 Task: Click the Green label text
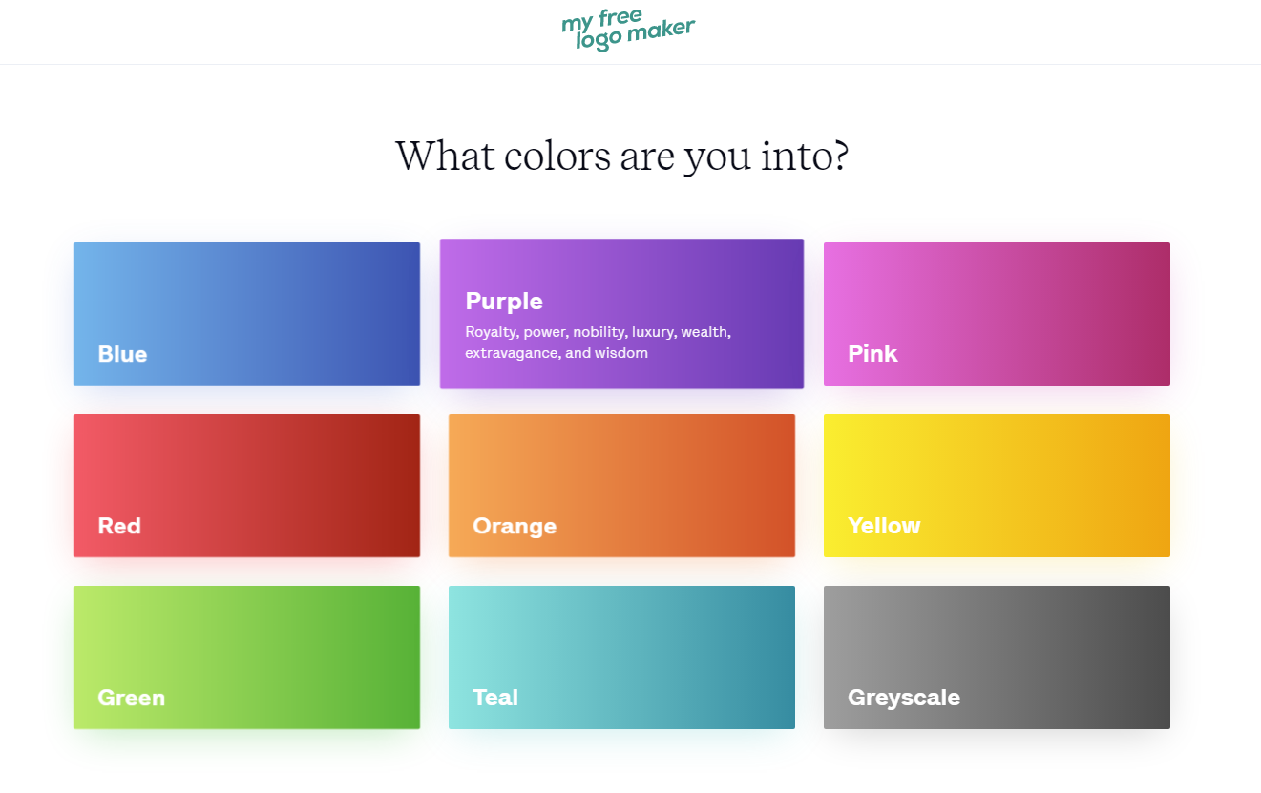(x=132, y=698)
